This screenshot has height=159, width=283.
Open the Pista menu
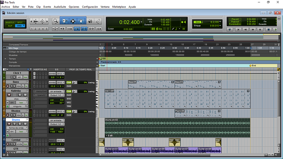pos(31,7)
